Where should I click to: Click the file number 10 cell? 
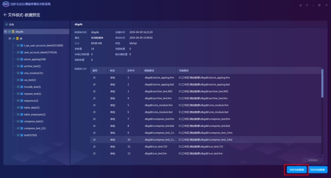(129, 140)
